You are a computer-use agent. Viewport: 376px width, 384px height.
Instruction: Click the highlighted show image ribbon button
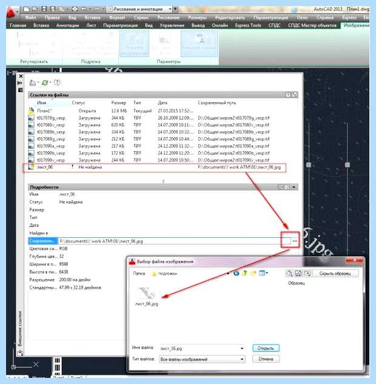pos(134,44)
